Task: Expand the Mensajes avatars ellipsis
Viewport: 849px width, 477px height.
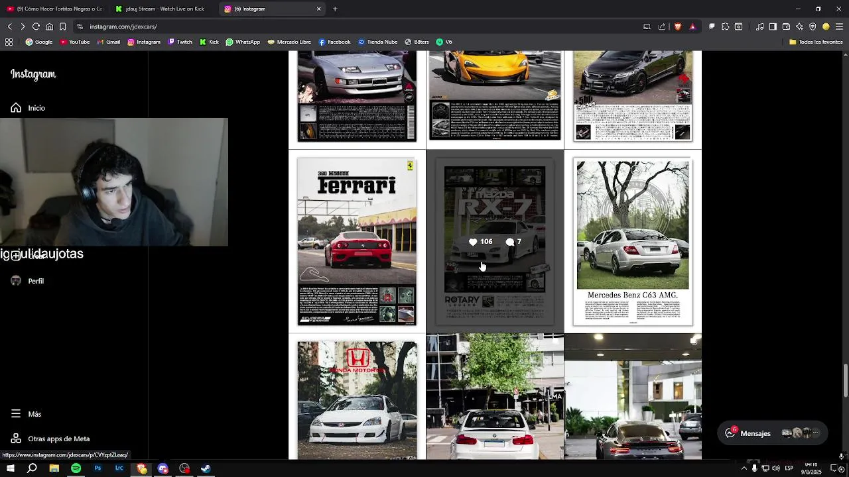Action: (x=816, y=433)
